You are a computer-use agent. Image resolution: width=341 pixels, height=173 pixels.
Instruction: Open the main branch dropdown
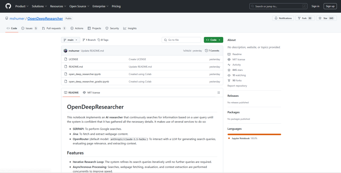(x=70, y=40)
